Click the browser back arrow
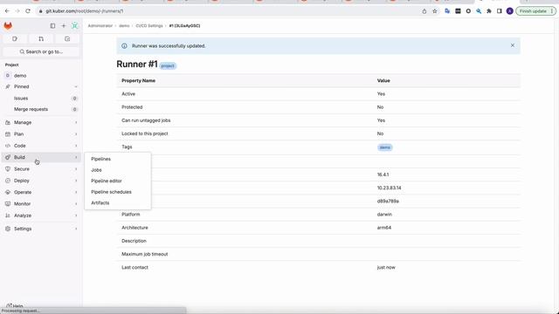Viewport: 559px width, 314px height. [7, 11]
